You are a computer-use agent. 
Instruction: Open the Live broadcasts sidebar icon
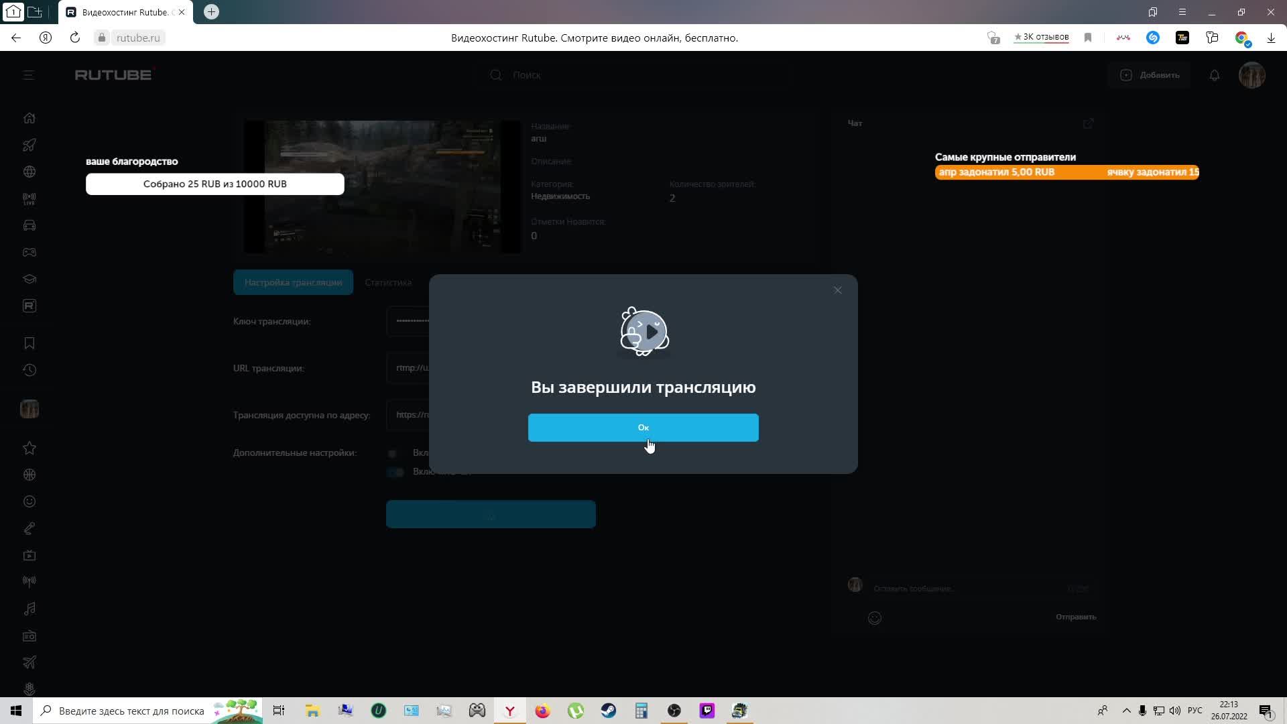[x=29, y=199]
